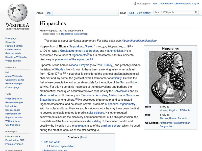Click the trigonometry link
The image size is (202, 151).
pyautogui.click(x=79, y=55)
